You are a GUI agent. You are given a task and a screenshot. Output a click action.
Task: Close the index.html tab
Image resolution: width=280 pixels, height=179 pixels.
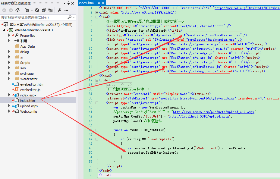click(x=103, y=3)
